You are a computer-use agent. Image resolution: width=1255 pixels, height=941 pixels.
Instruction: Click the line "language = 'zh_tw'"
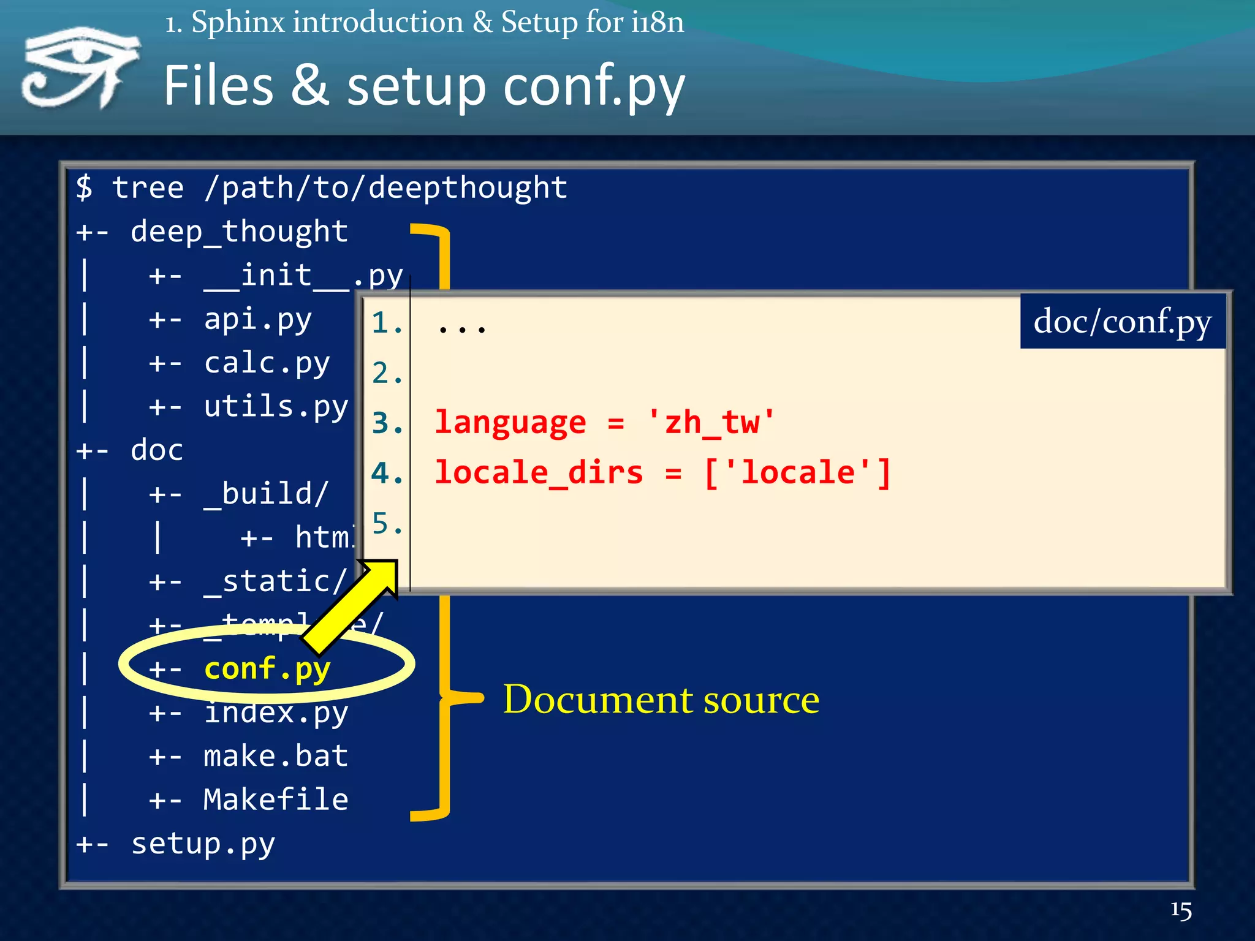[x=605, y=423]
